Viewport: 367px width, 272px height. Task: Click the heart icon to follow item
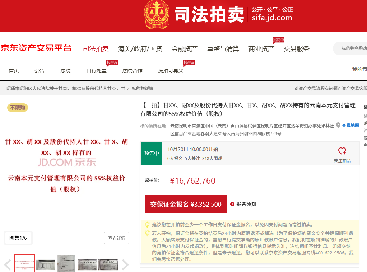(x=342, y=151)
